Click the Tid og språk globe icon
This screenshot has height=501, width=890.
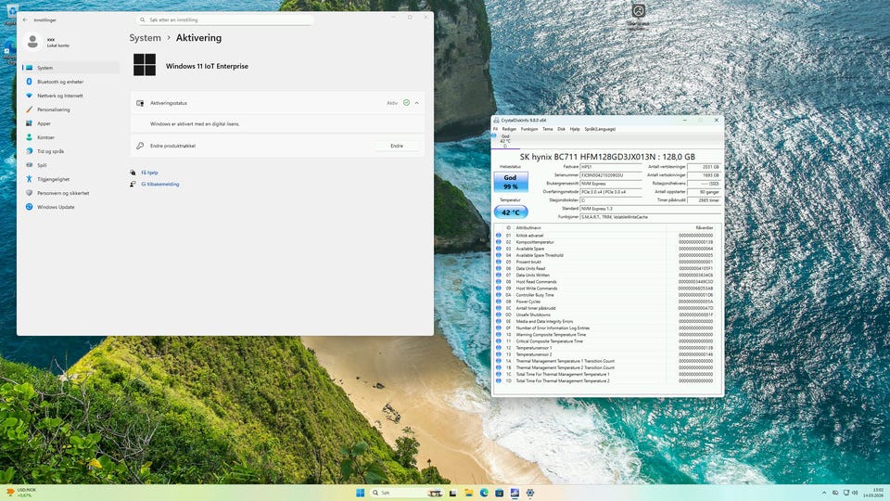click(x=29, y=151)
